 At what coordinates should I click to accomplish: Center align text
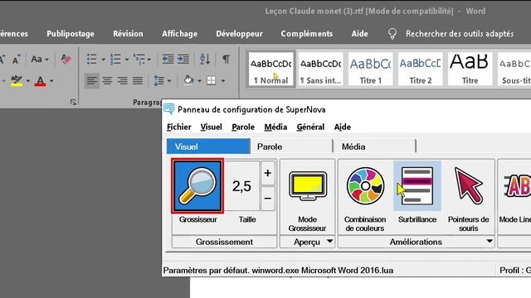click(107, 80)
